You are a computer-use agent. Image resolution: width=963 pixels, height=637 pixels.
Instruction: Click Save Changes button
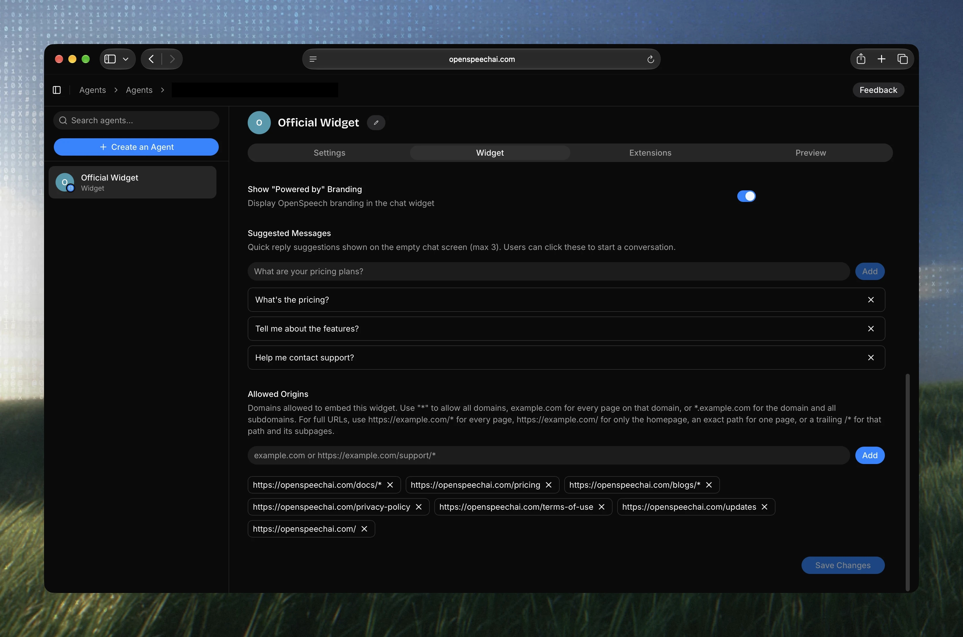[x=843, y=565]
